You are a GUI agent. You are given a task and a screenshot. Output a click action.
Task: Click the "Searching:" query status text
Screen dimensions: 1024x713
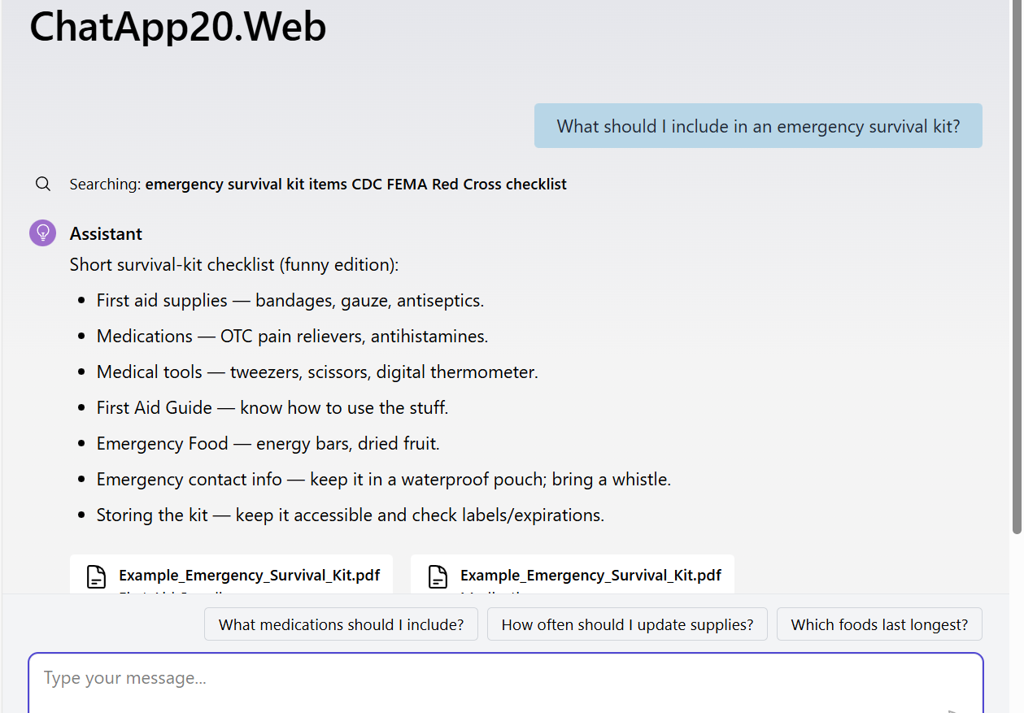tap(318, 185)
